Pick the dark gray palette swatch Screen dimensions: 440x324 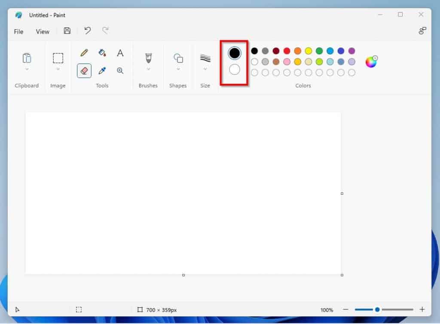[265, 51]
